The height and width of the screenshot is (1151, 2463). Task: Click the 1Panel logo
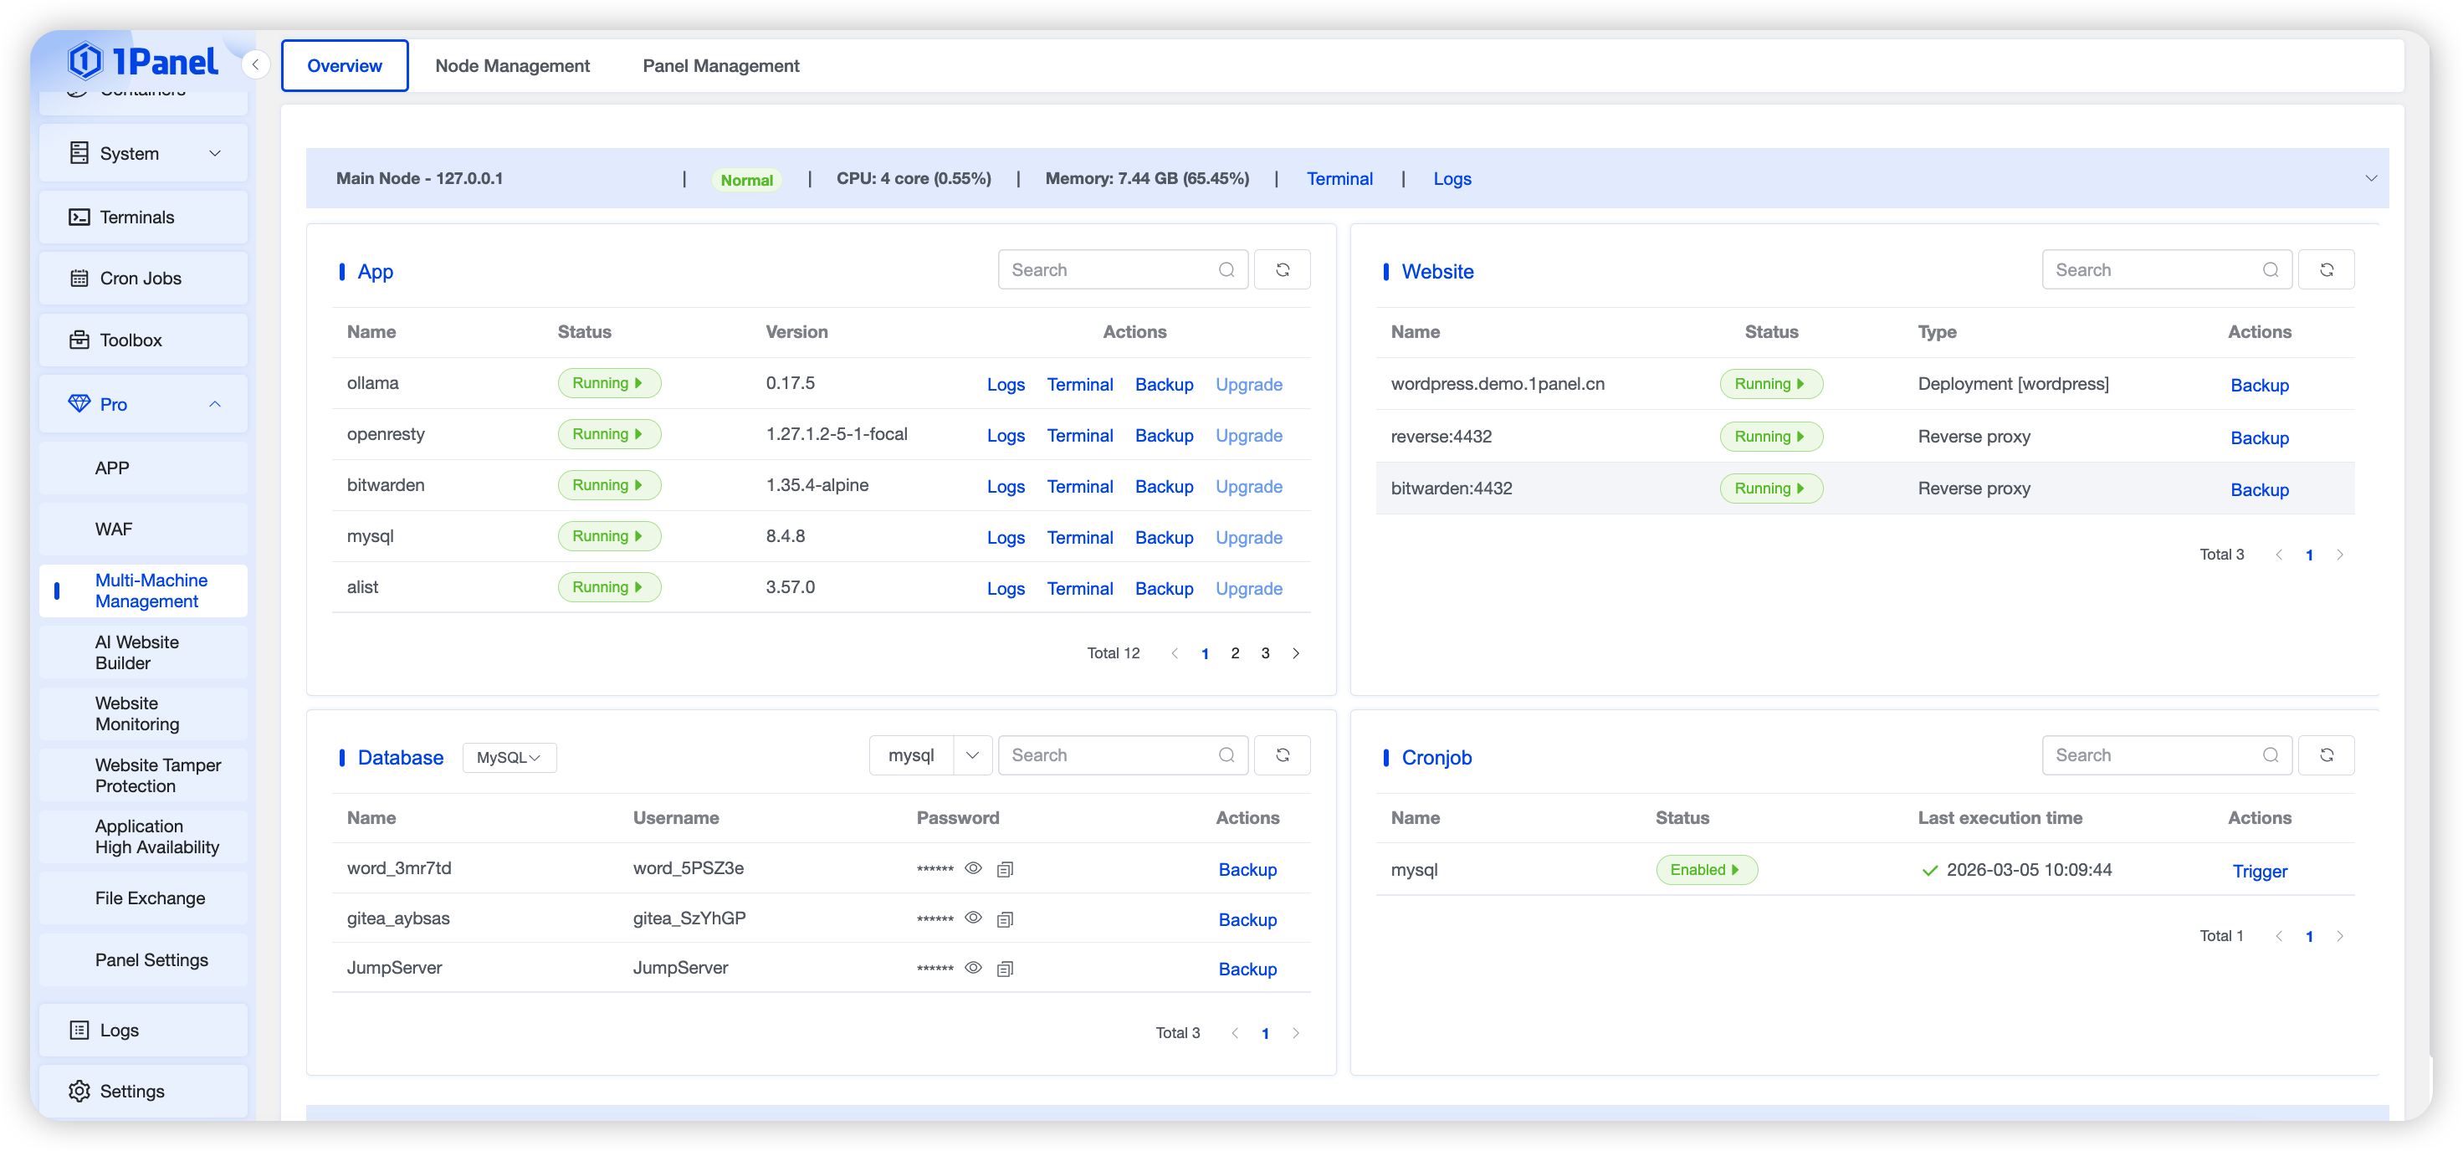click(143, 61)
